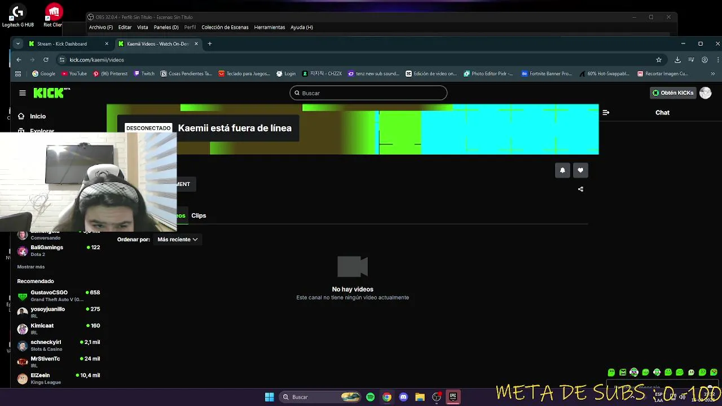The width and height of the screenshot is (722, 406).
Task: Open the Kick hamburger sidebar menu
Action: tap(22, 93)
